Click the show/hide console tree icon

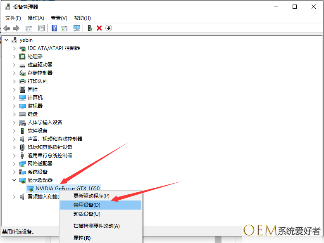[29, 28]
